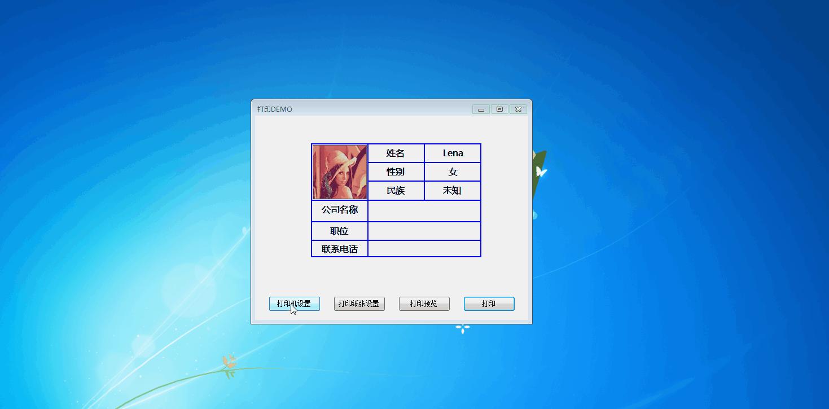Screen dimensions: 829x409
Task: Click the 性别 (gender) label cell
Action: 396,171
